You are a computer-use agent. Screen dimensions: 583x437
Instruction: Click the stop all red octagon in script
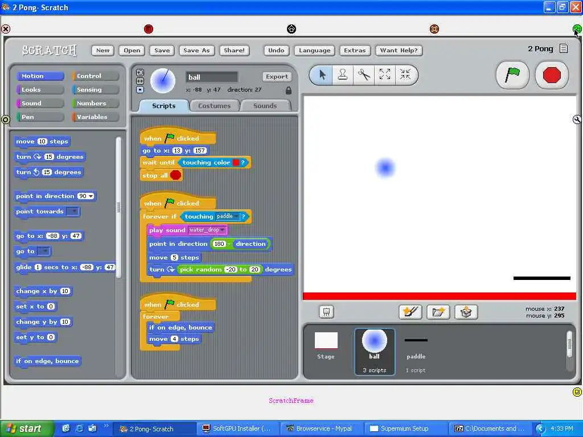[x=175, y=175]
